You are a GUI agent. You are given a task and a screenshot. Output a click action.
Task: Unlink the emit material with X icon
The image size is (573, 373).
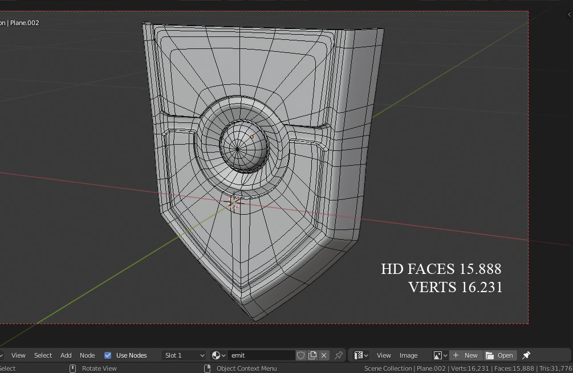[x=324, y=355]
